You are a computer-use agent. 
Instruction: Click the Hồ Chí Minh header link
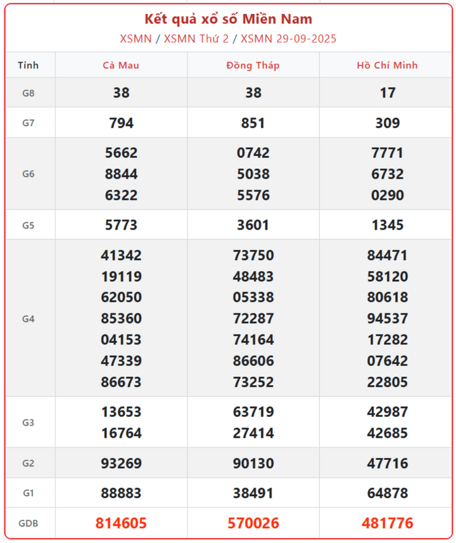387,65
